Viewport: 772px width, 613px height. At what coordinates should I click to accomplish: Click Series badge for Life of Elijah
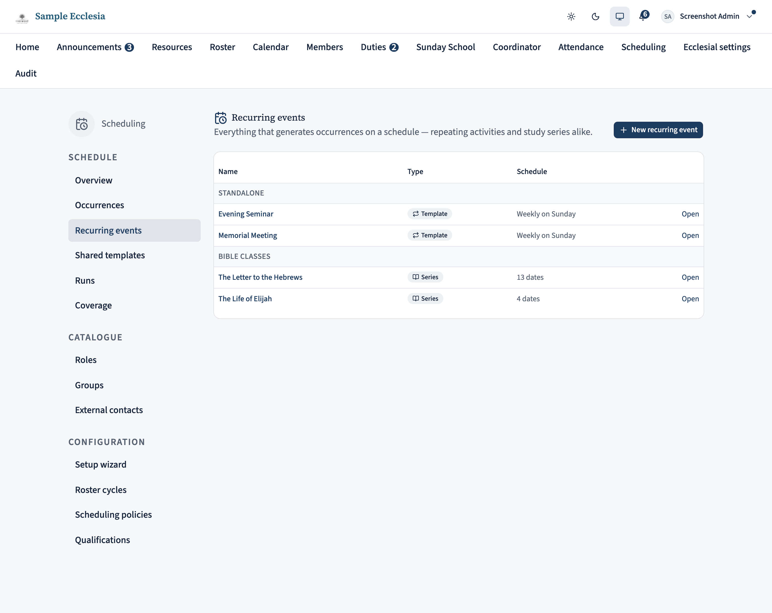tap(425, 299)
